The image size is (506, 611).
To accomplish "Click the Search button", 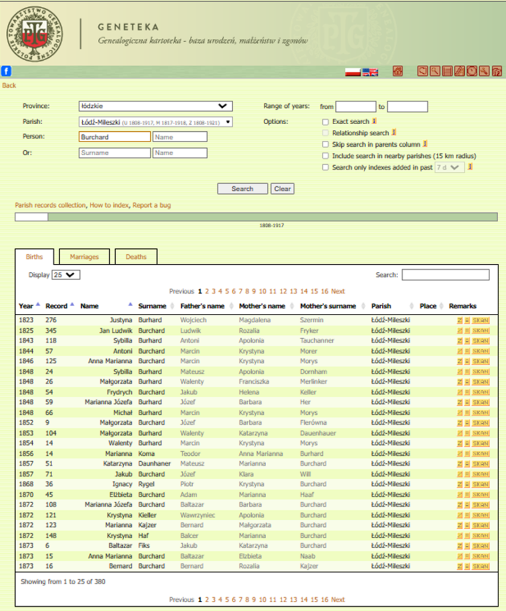I will pos(242,189).
